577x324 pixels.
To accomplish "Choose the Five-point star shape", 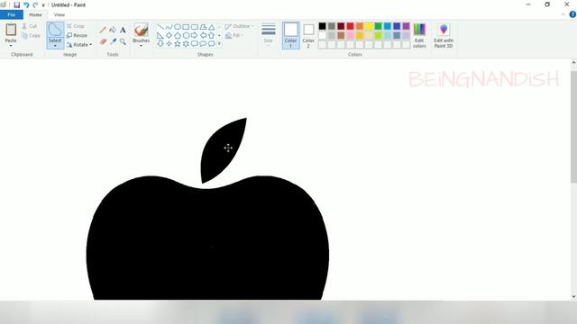I will coord(178,44).
